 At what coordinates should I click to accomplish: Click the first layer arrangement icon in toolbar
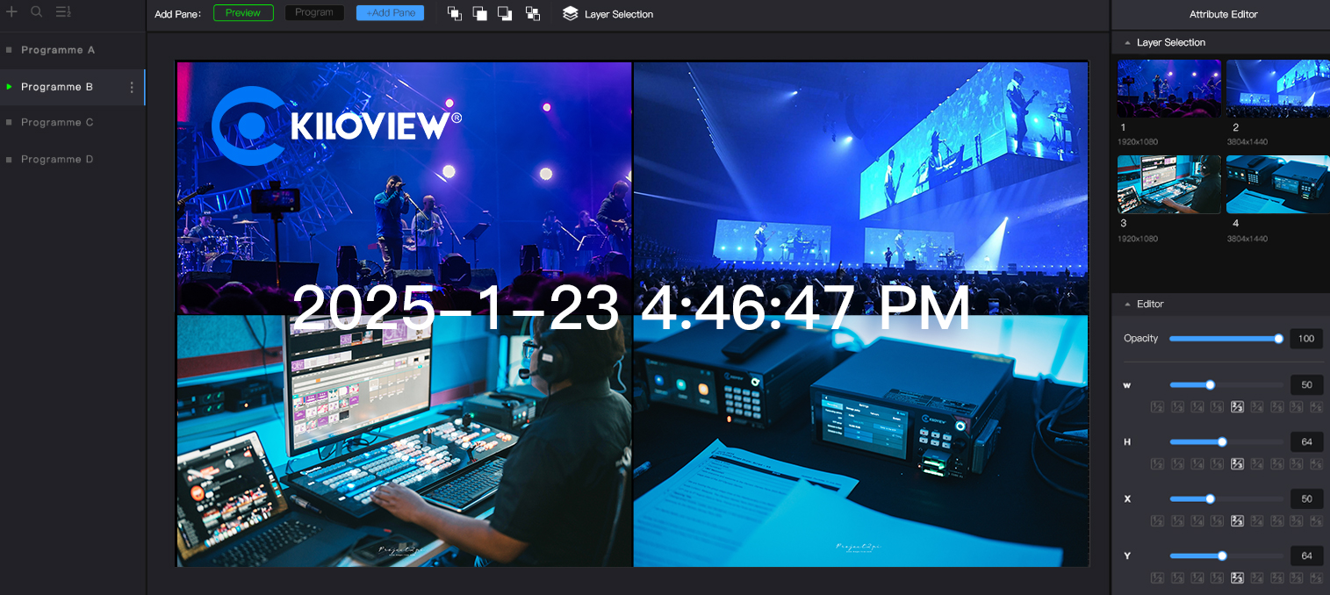point(454,13)
